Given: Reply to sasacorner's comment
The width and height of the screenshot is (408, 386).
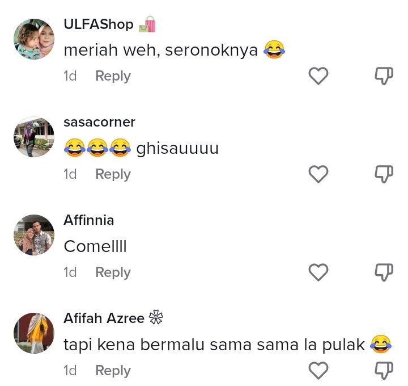Looking at the screenshot, I should (x=113, y=175).
